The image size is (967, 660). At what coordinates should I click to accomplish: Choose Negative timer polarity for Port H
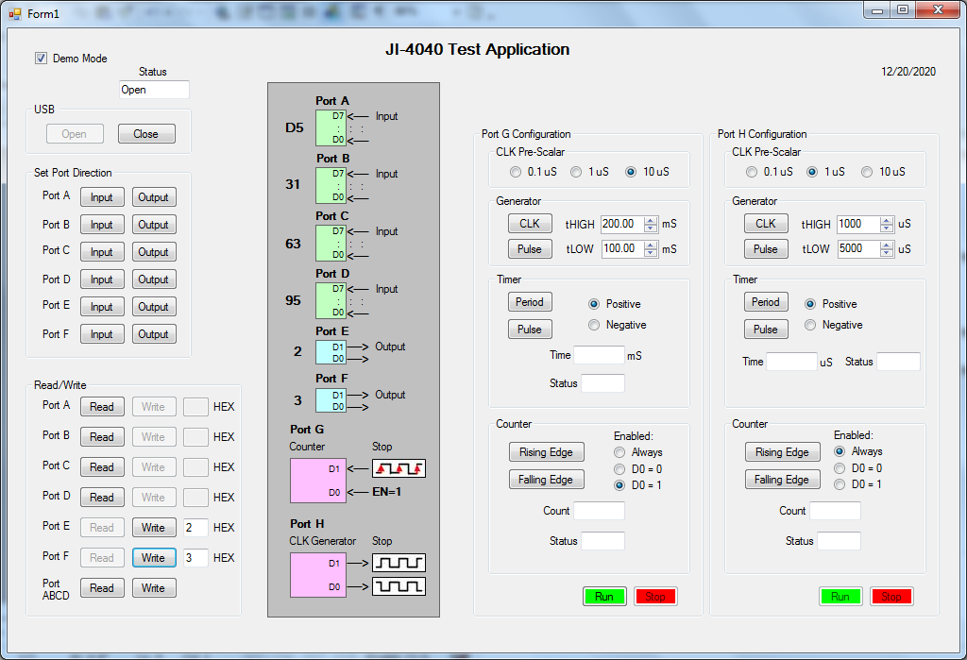tap(810, 325)
